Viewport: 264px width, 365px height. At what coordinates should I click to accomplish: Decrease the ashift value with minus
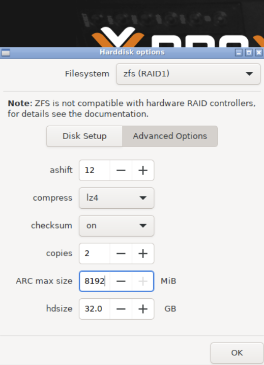[121, 171]
